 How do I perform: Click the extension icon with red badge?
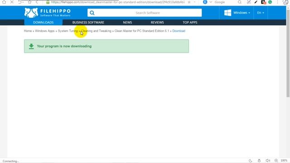[x=263, y=2]
